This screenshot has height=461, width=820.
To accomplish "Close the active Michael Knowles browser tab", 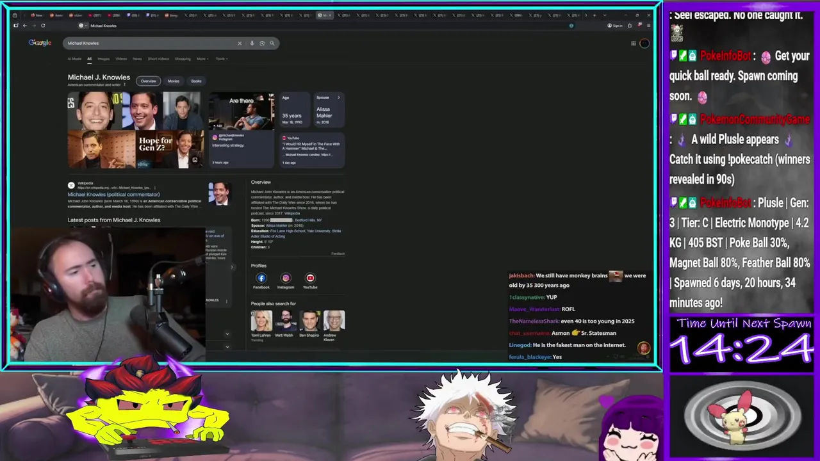I will pyautogui.click(x=330, y=15).
